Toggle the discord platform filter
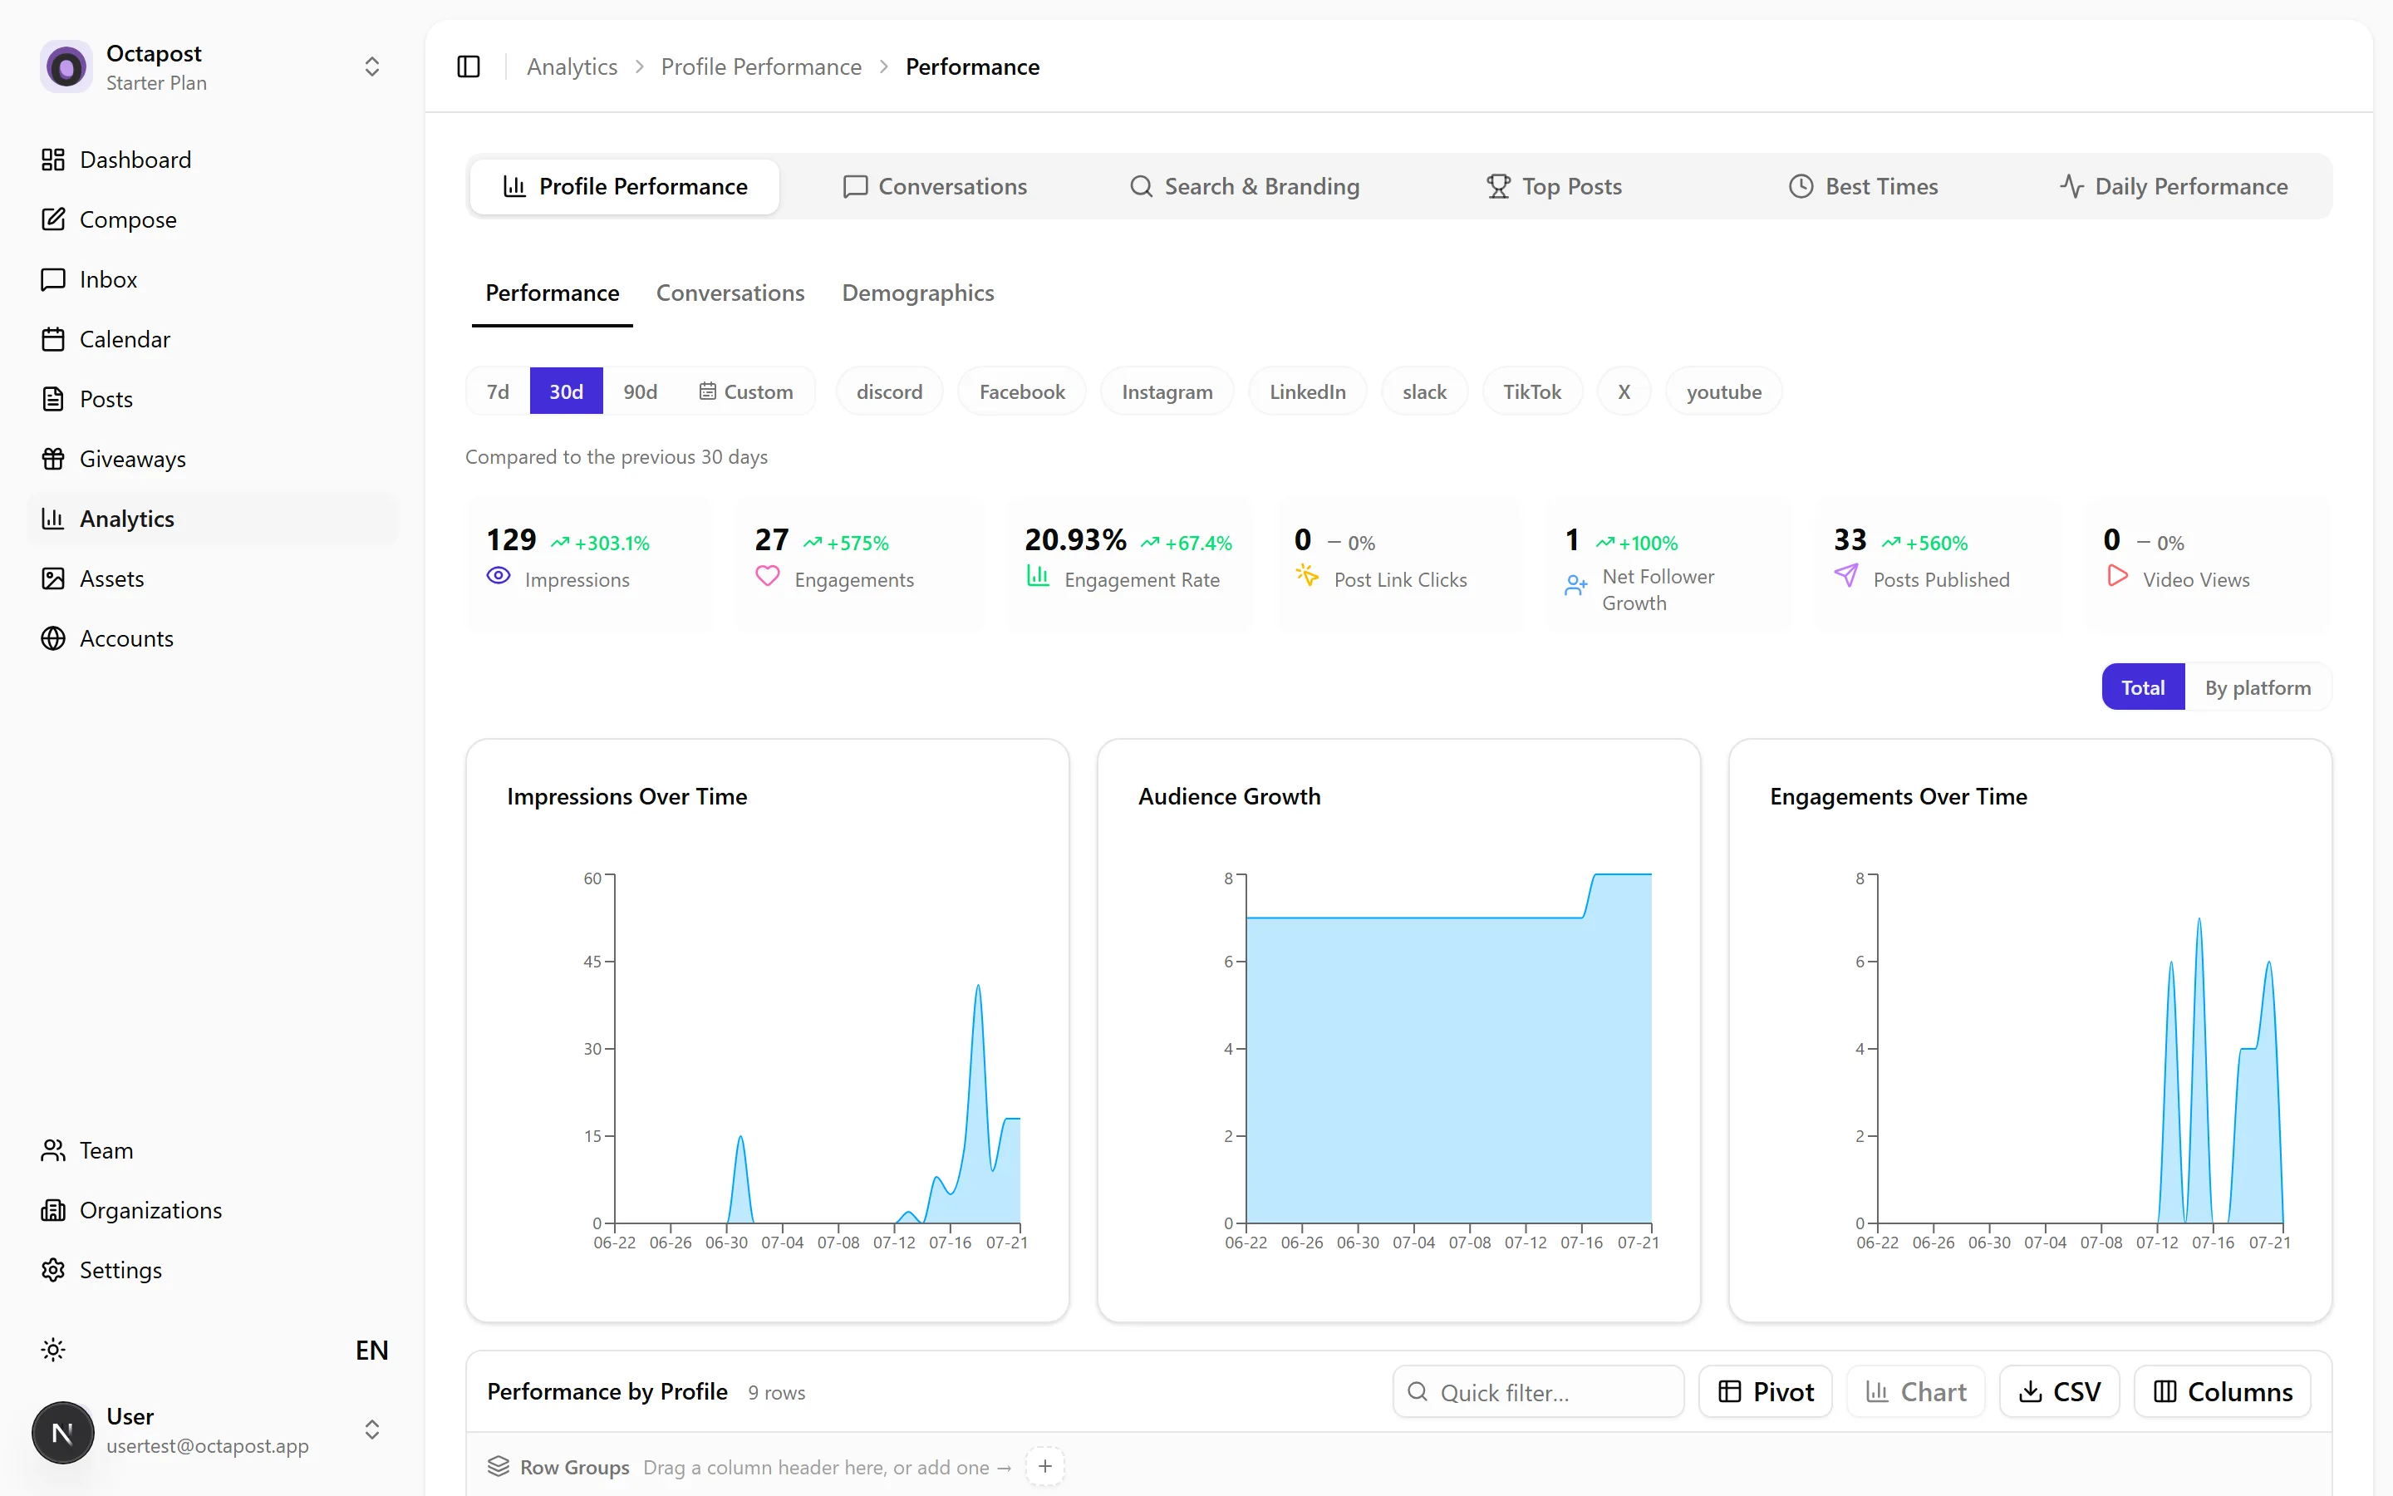 tap(889, 391)
